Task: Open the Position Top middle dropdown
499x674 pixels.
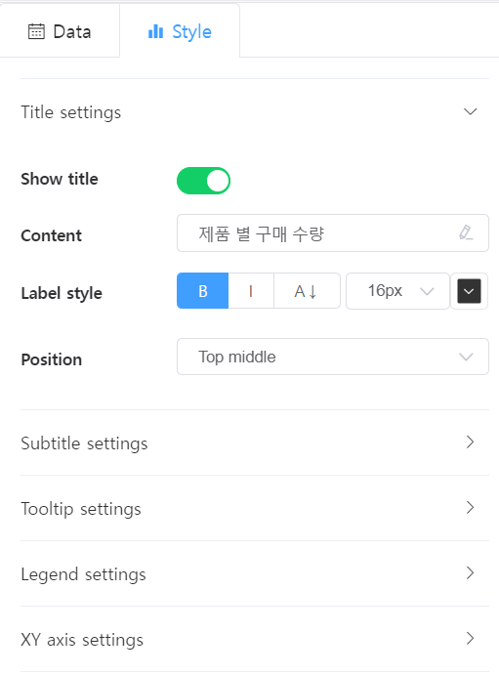Action: [x=333, y=357]
